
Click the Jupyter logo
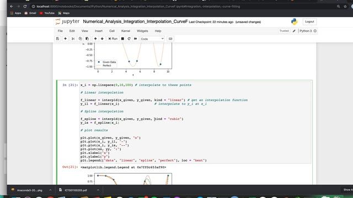67,21
